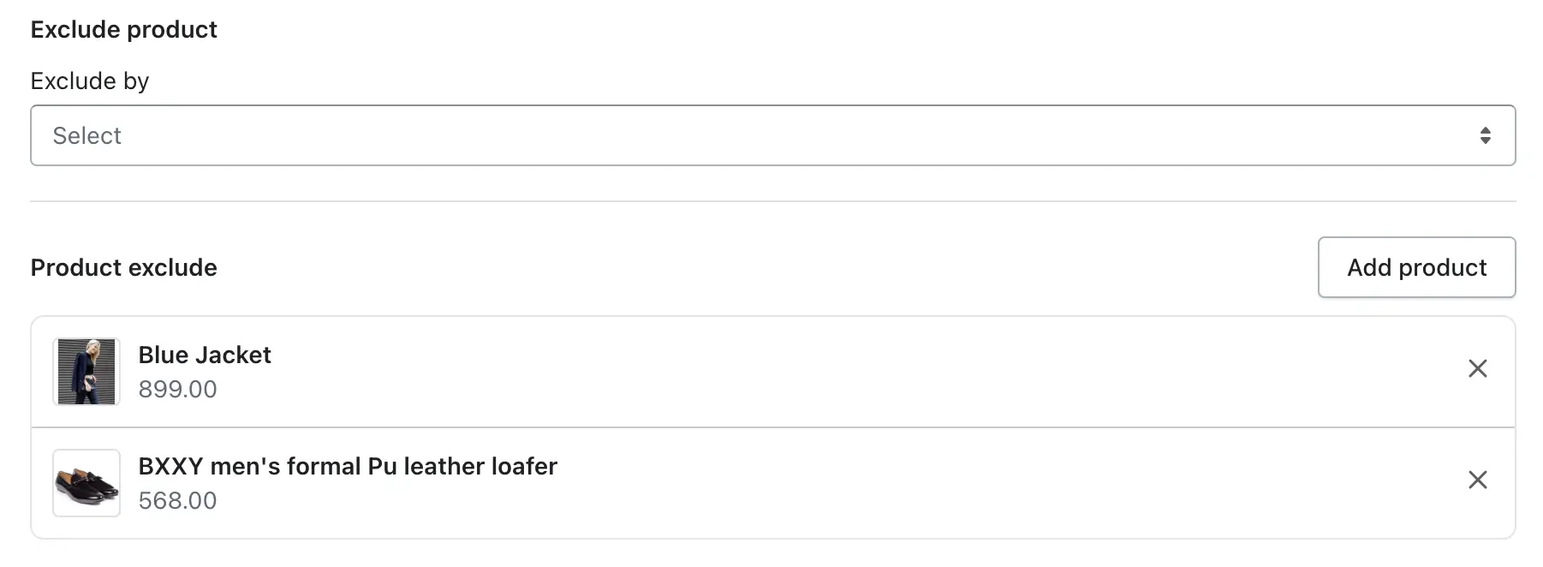This screenshot has width=1543, height=567.
Task: Click the separator between the two product rows
Action: point(772,427)
